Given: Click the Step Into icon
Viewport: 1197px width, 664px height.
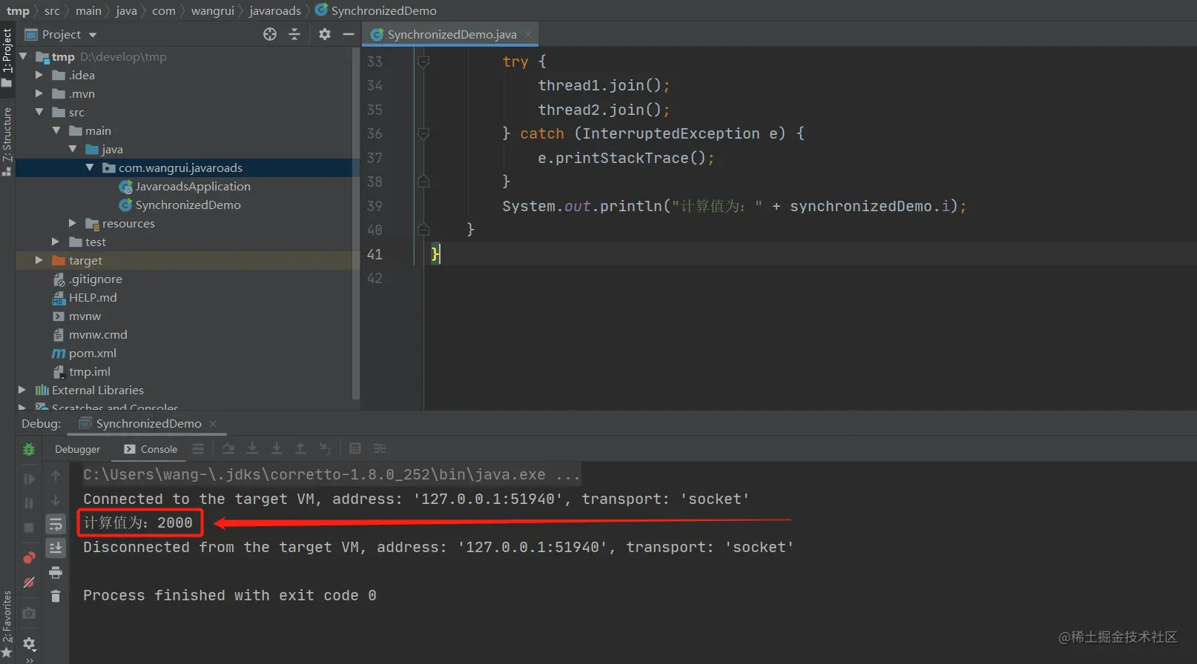Looking at the screenshot, I should (252, 448).
